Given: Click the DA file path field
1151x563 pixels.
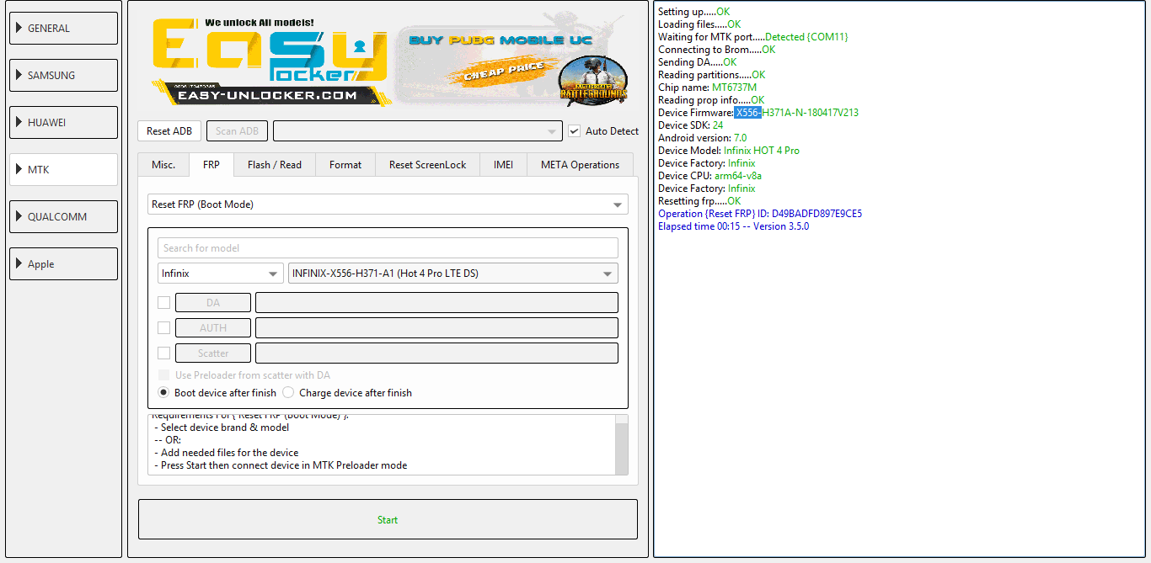Looking at the screenshot, I should click(436, 302).
